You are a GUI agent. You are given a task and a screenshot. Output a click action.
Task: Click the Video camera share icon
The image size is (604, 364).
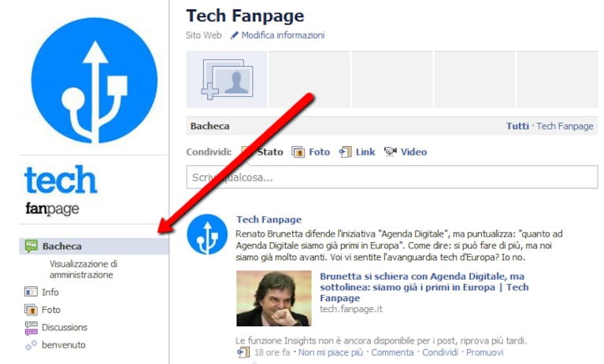coord(391,152)
